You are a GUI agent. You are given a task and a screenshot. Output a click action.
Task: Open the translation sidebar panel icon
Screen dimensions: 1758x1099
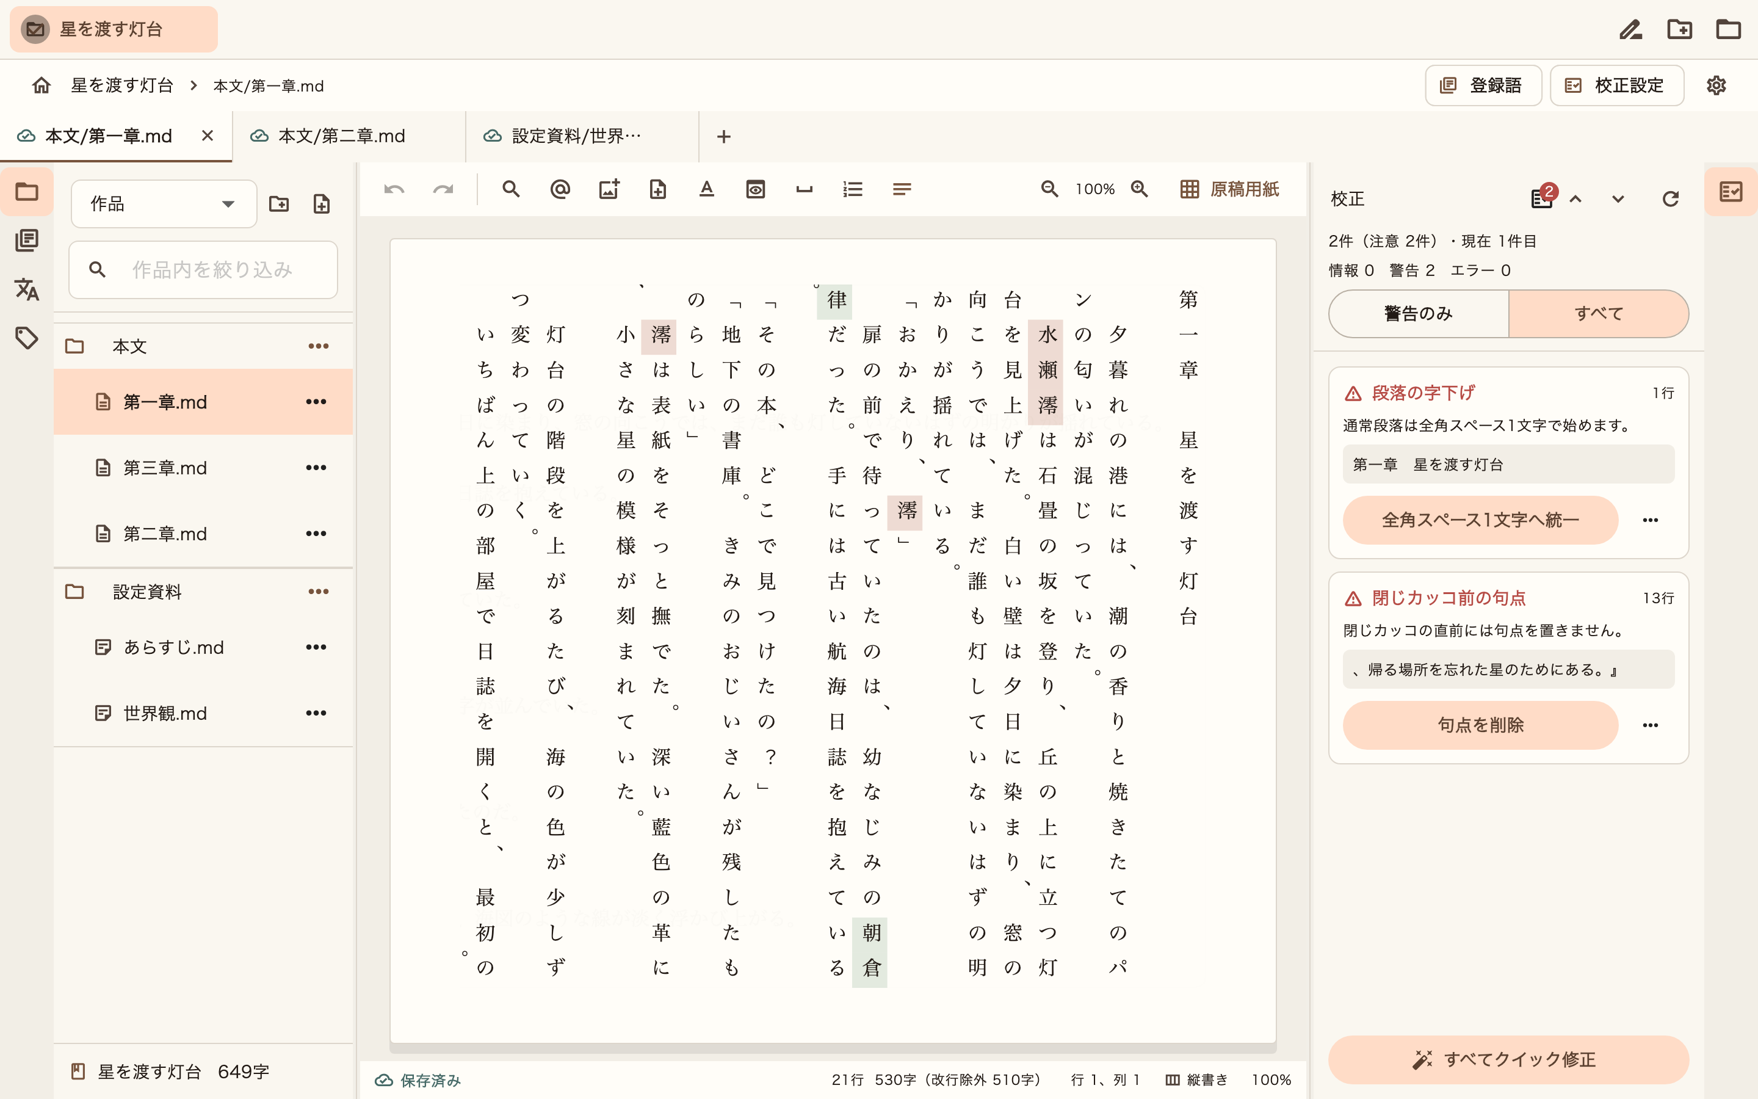point(27,289)
